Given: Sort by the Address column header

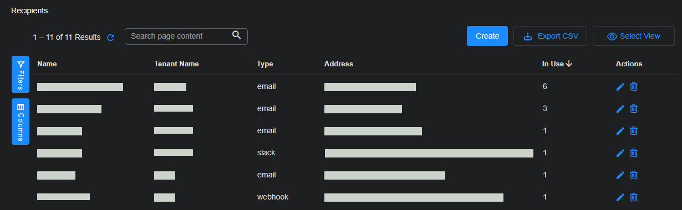Looking at the screenshot, I should pyautogui.click(x=339, y=64).
